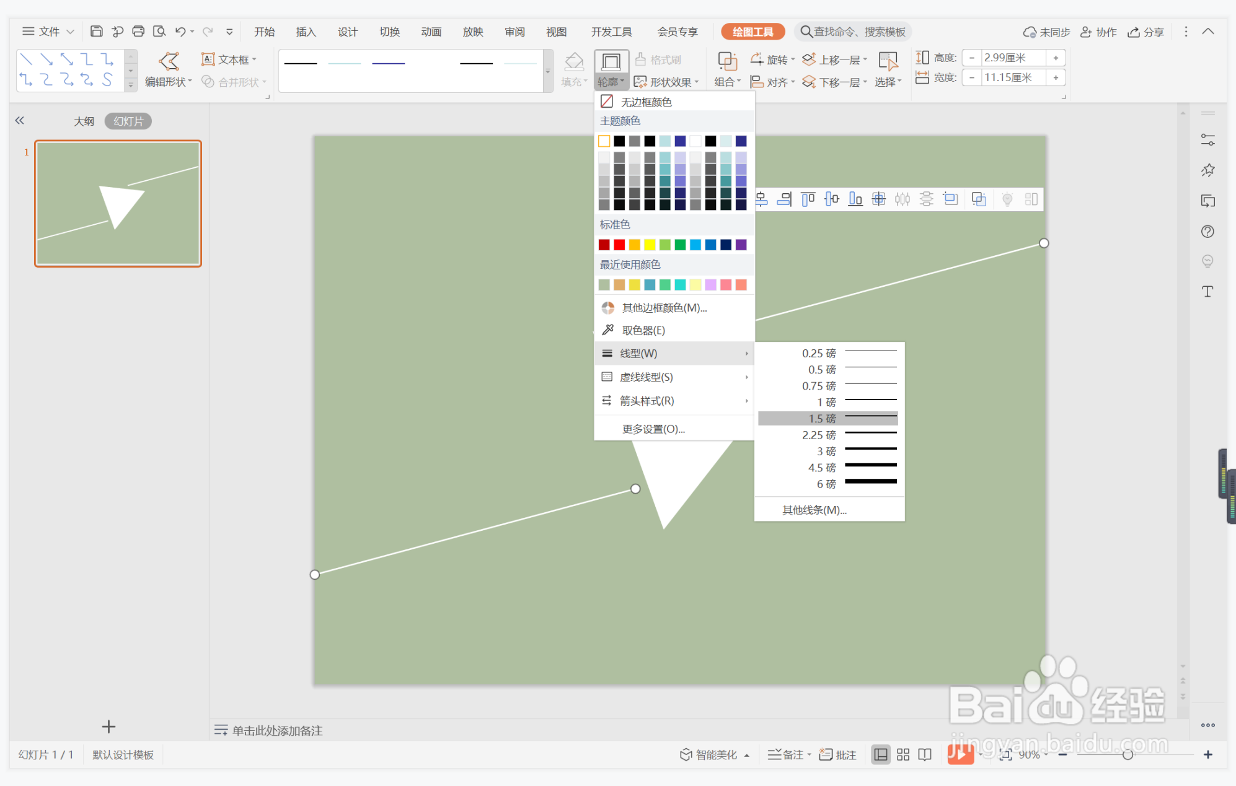The width and height of the screenshot is (1236, 786).
Task: Select slide 1 thumbnail in panel
Action: (118, 204)
